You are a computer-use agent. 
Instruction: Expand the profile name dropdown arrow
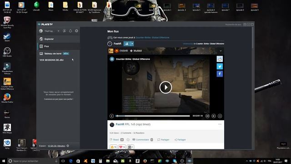point(59,31)
